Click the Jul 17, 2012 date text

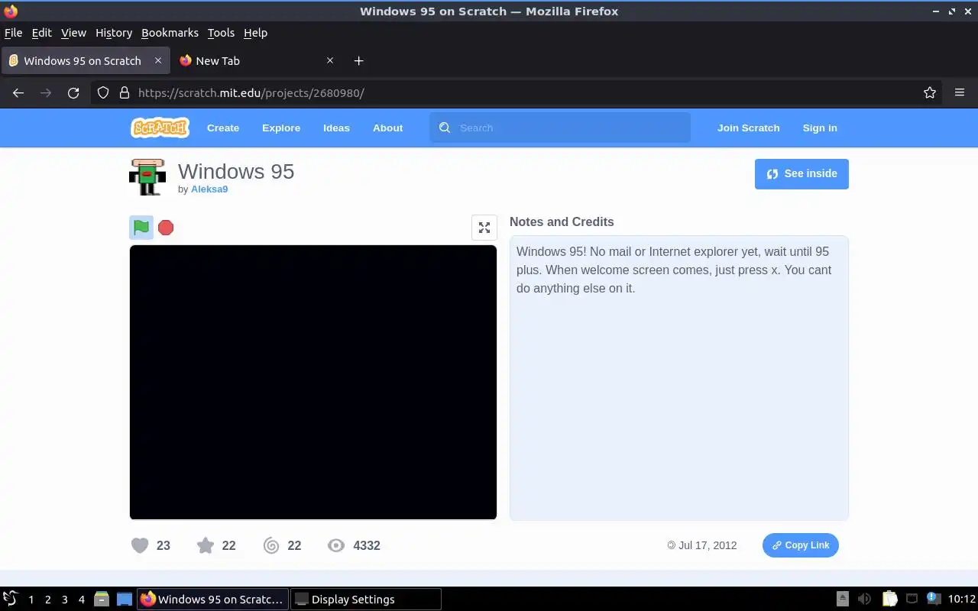pos(708,545)
